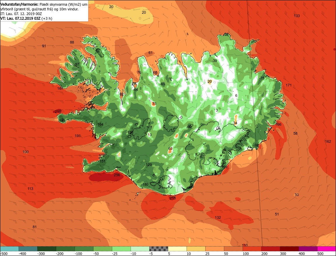This screenshot has height=256, width=336.
Task: Click the map value '166' by the east coast
Action: [x=278, y=124]
